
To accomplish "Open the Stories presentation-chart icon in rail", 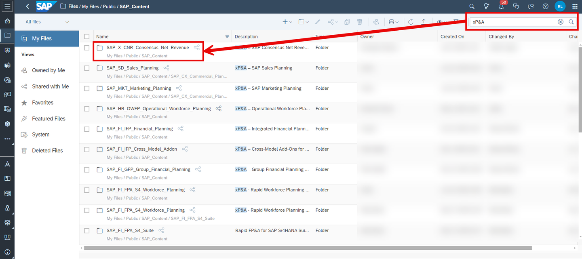I will [7, 51].
